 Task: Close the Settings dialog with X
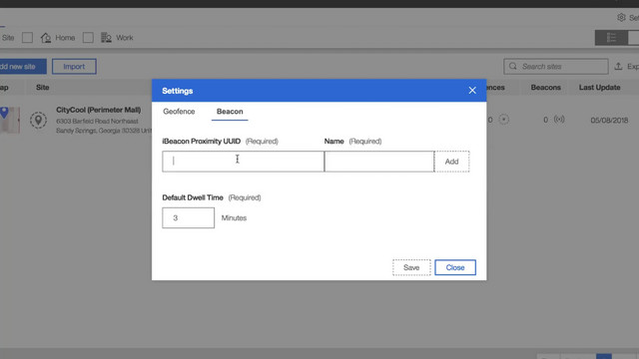point(472,91)
